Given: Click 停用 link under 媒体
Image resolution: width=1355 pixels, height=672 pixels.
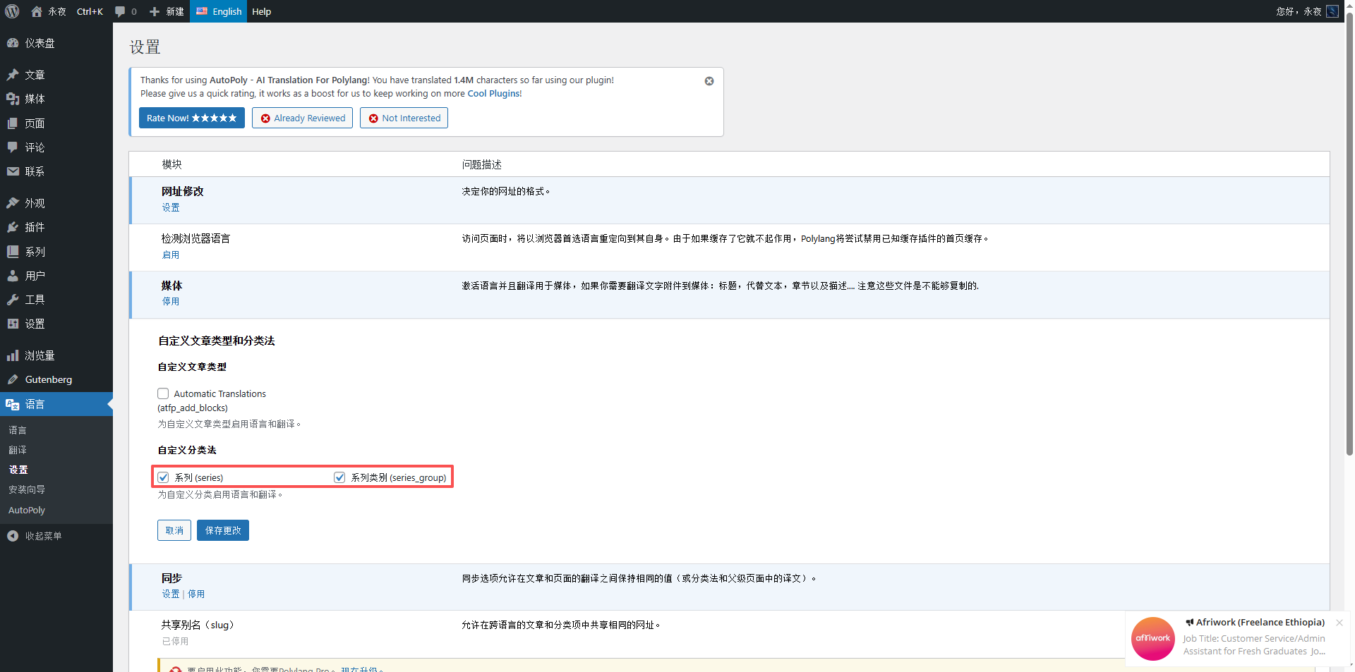Looking at the screenshot, I should click(171, 301).
